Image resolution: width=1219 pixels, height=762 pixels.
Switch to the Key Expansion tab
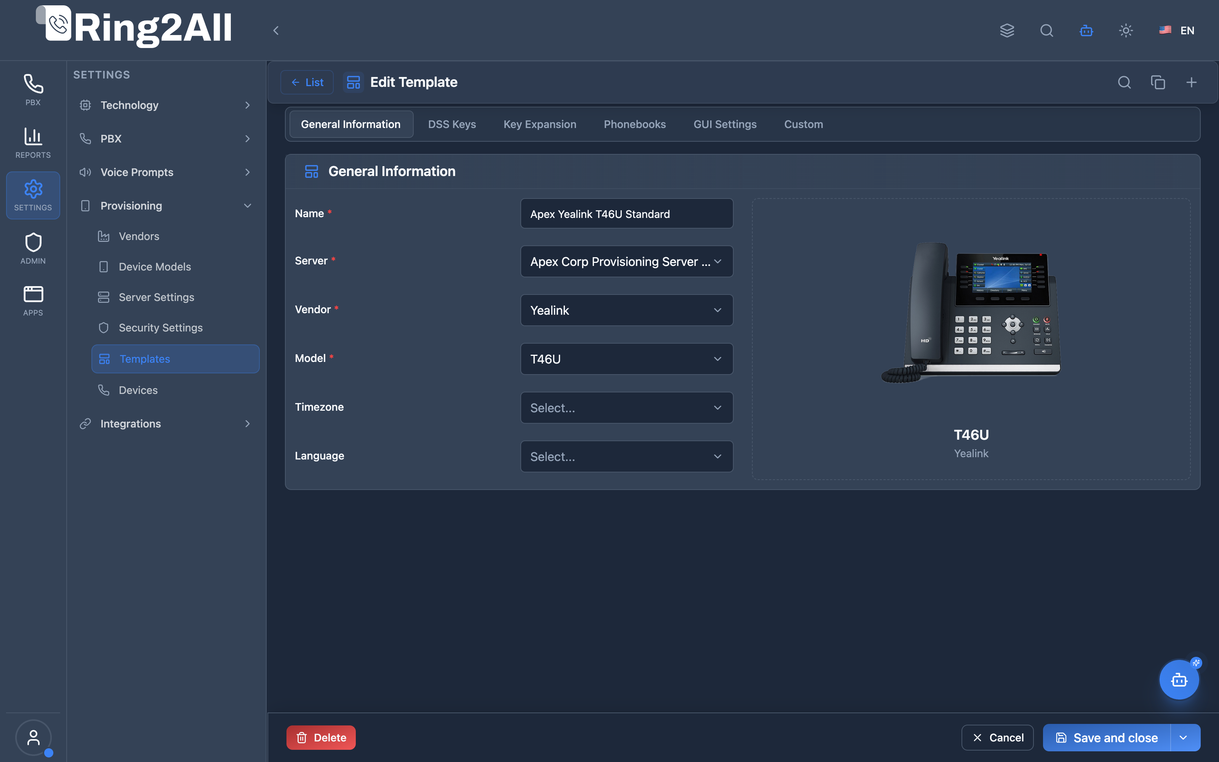pos(539,125)
